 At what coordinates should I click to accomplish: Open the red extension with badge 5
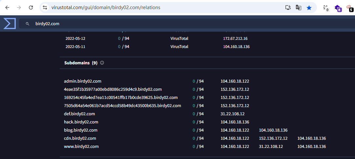350,8
